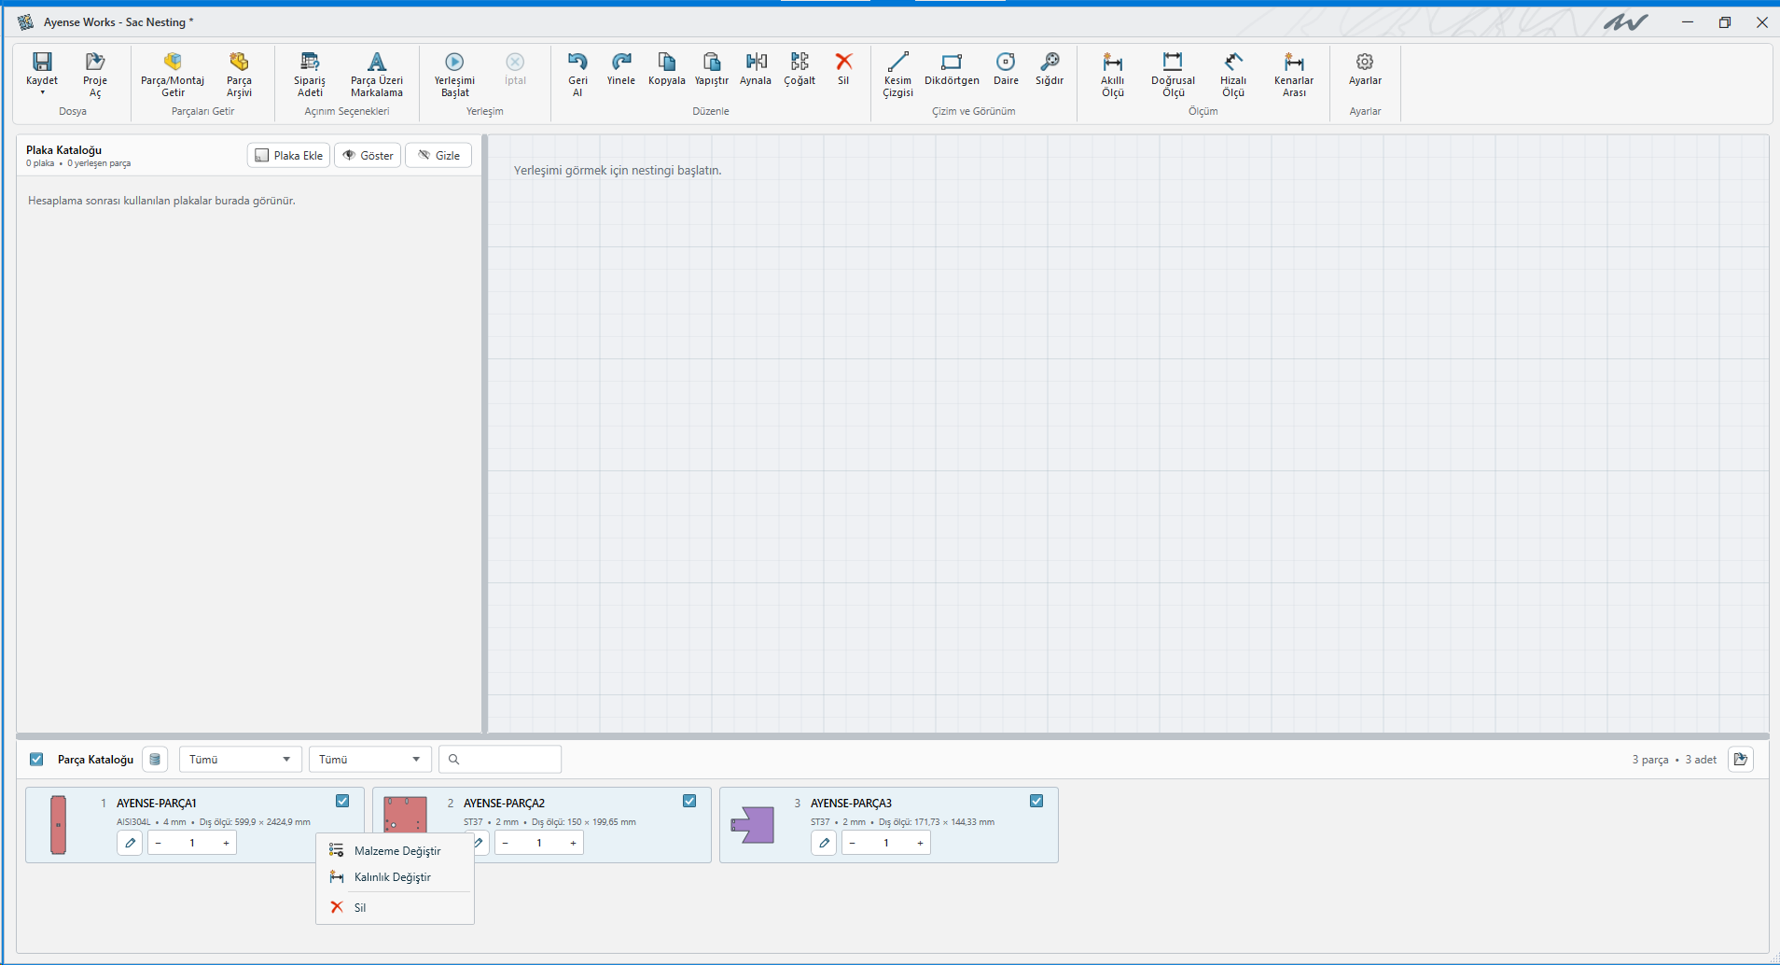This screenshot has height=965, width=1780.
Task: Select the Aynala mirror tool
Action: coord(756,68)
